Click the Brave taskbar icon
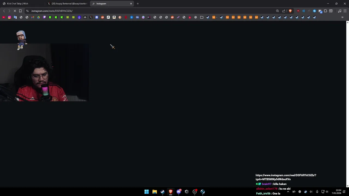Screen dimensions: 349x196 [x=171, y=192]
